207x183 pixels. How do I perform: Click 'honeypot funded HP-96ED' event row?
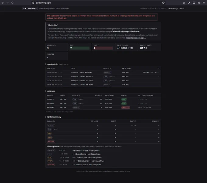pos(103,77)
